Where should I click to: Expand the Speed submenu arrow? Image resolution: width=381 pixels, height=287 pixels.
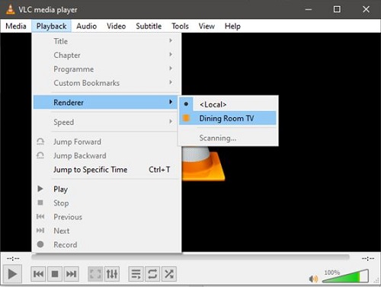(x=171, y=122)
